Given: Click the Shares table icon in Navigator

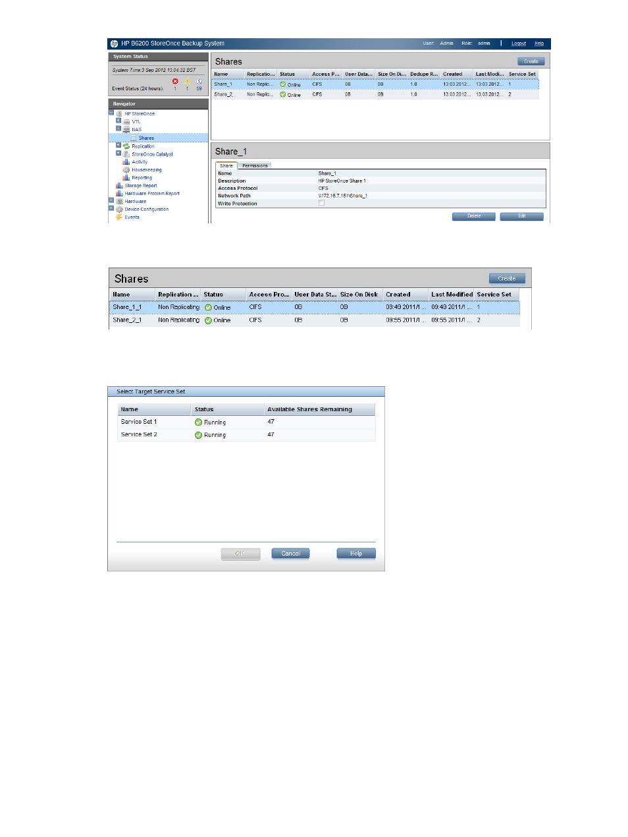Looking at the screenshot, I should point(134,138).
